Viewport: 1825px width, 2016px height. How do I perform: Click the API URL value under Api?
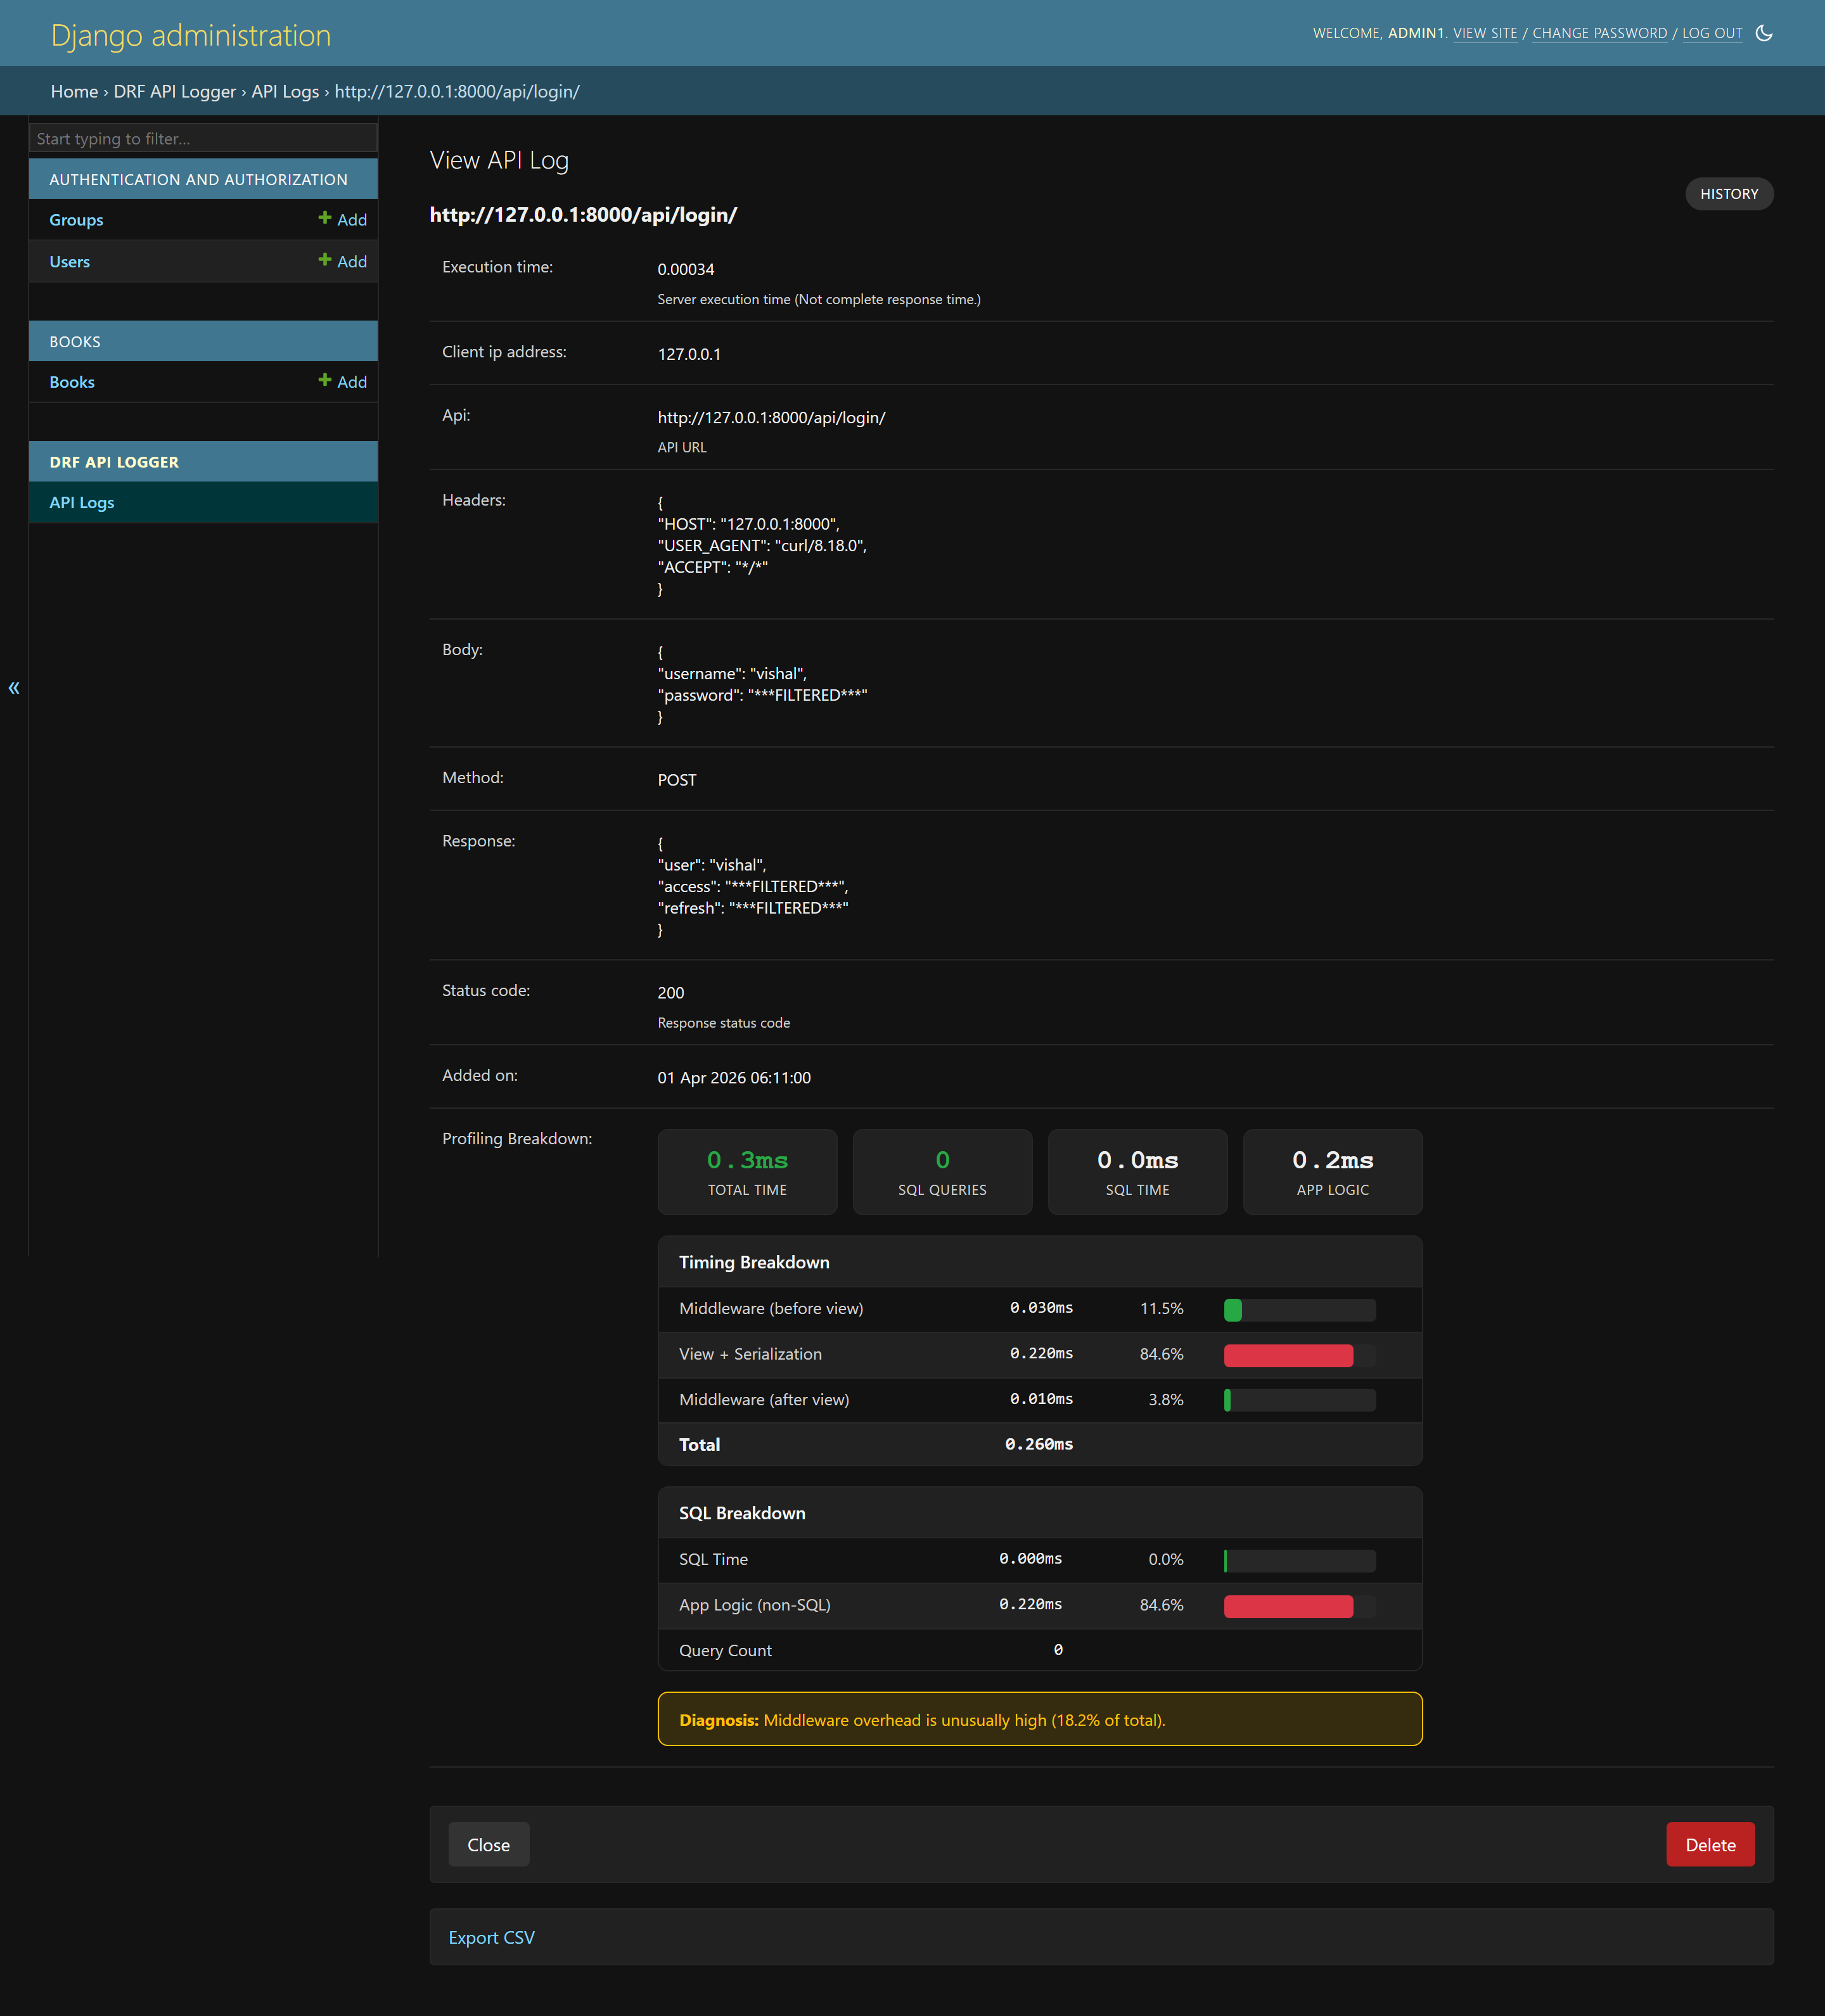(772, 418)
